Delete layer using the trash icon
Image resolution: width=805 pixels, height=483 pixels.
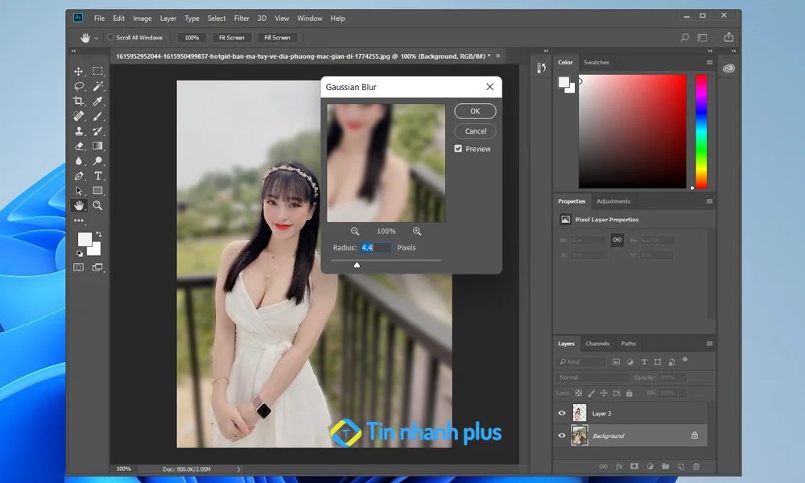[x=696, y=466]
